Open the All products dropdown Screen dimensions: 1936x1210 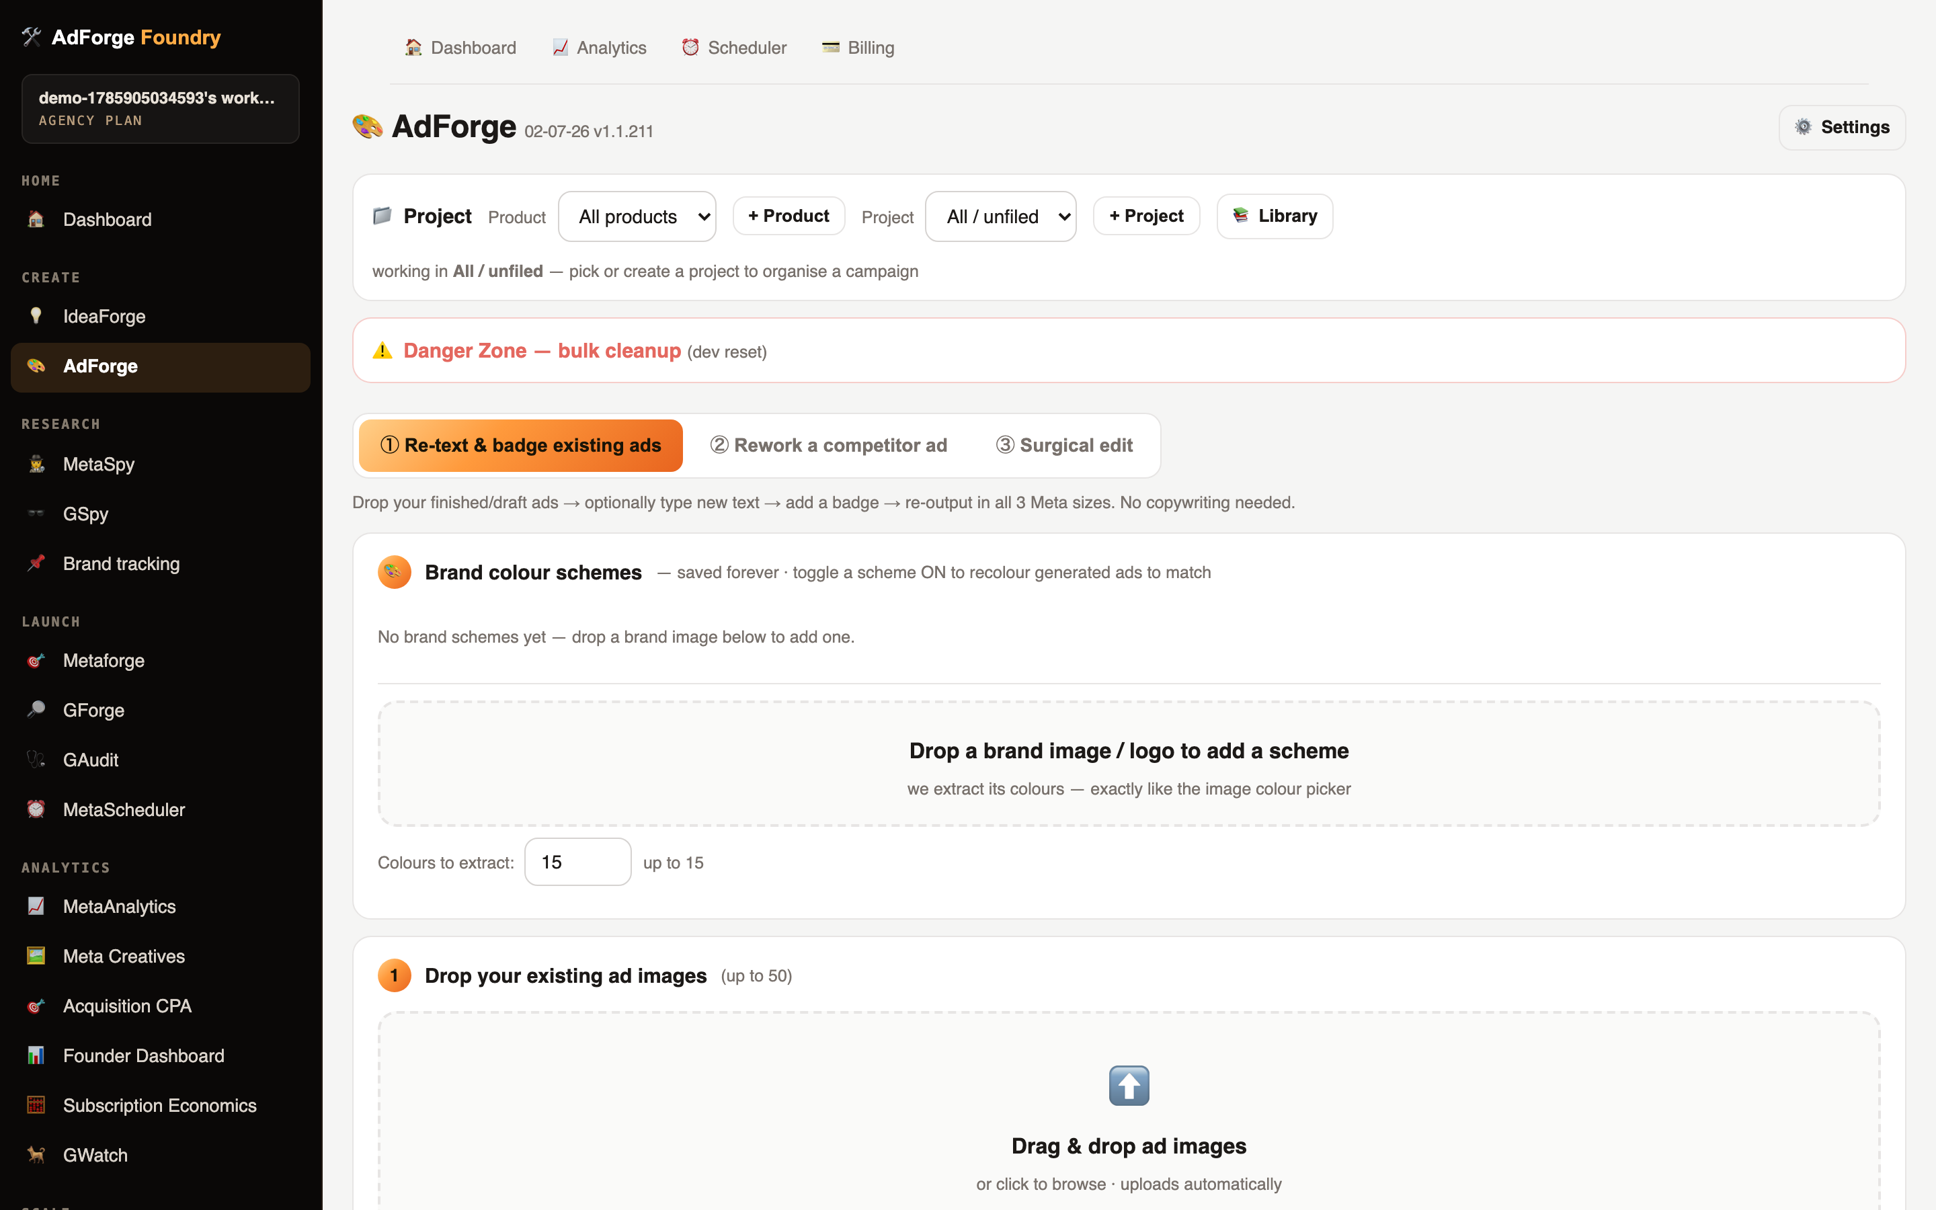637,216
